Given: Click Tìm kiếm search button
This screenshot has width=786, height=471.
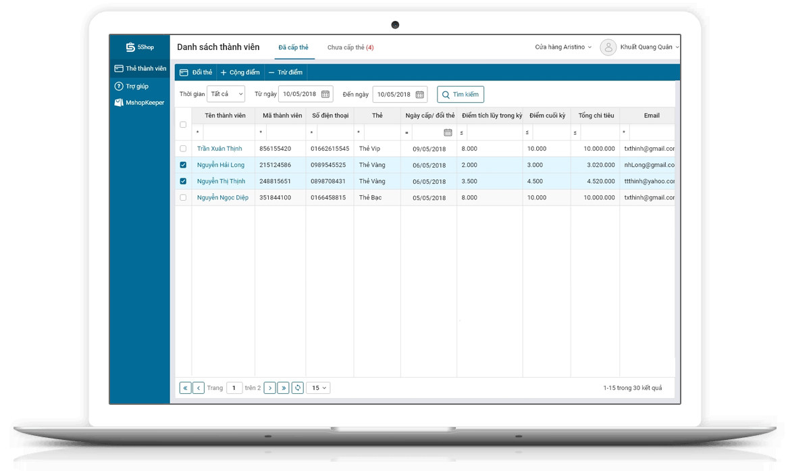Looking at the screenshot, I should click(x=460, y=95).
